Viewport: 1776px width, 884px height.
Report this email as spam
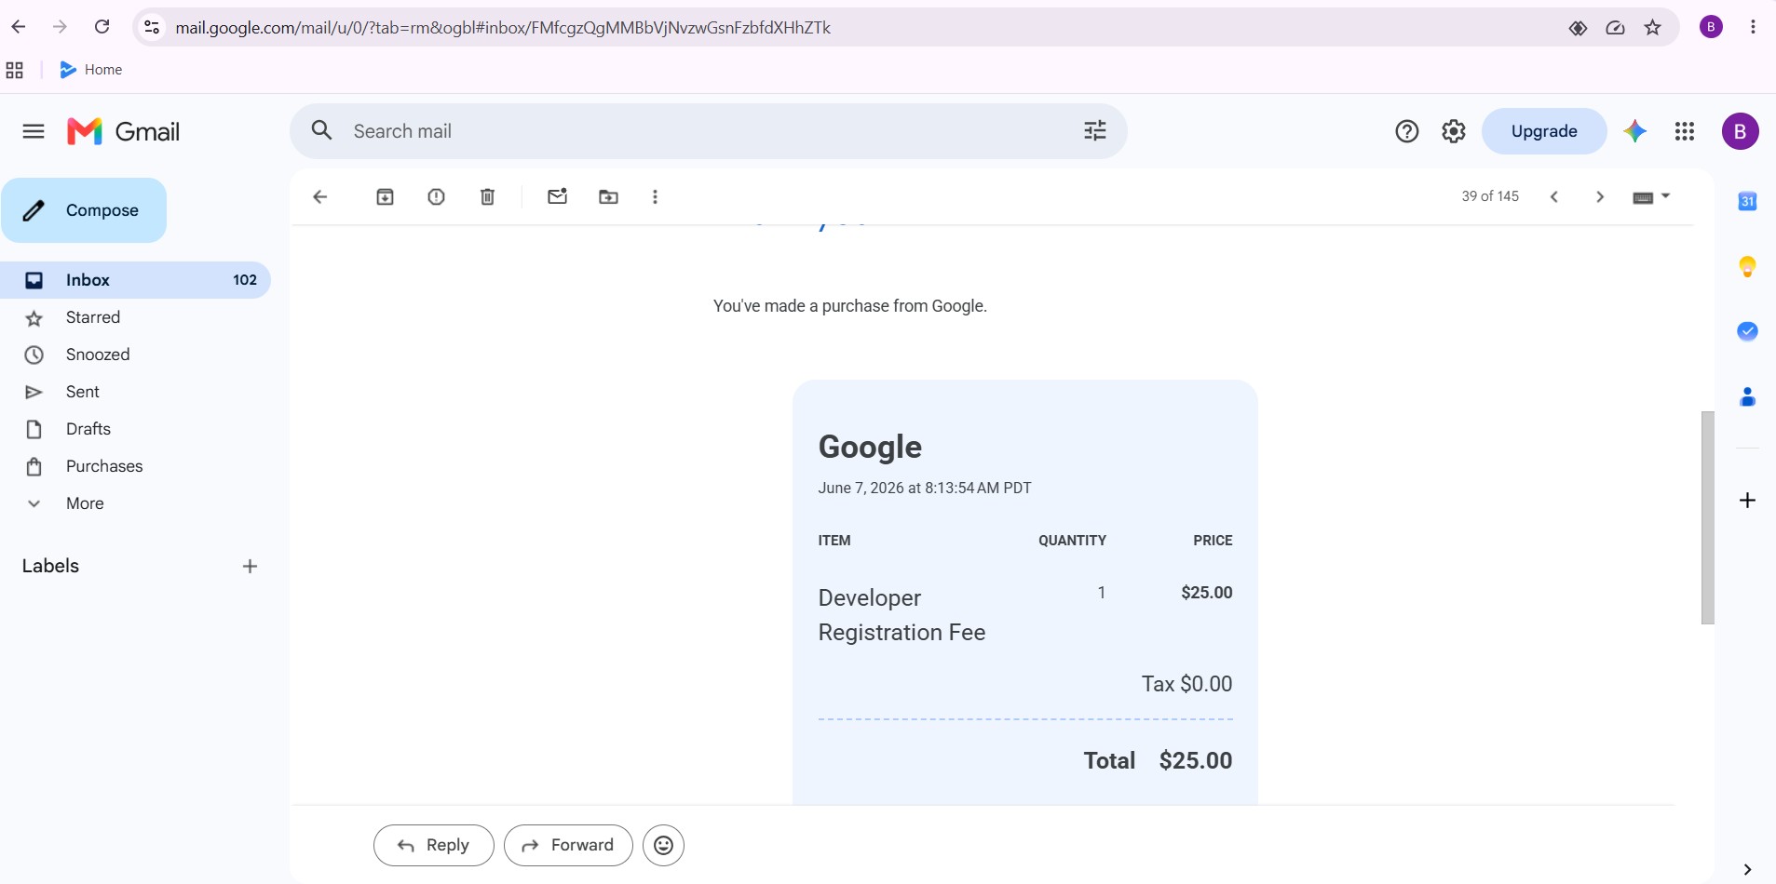436,196
